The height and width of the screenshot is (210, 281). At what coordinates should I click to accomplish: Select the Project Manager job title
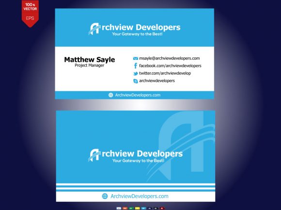[90, 65]
